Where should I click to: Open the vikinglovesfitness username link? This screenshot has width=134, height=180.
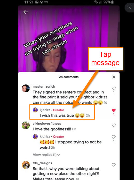coord(47,123)
